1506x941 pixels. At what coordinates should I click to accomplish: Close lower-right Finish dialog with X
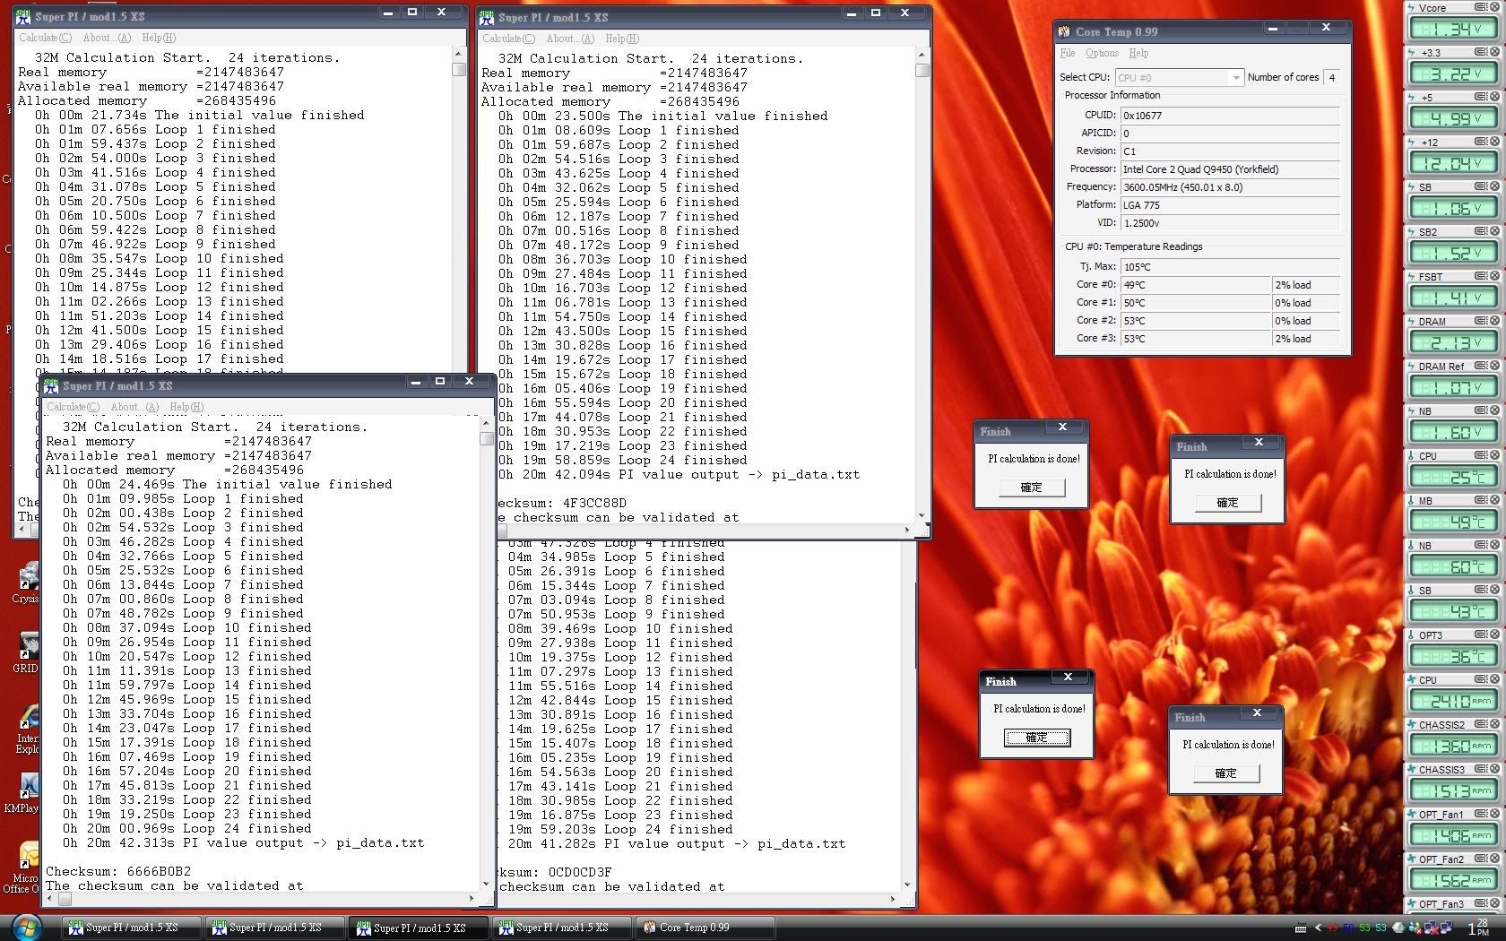1257,713
